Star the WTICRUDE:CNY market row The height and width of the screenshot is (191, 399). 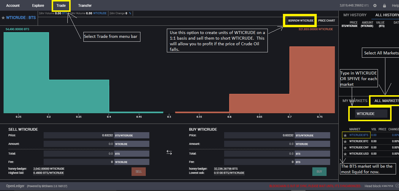point(345,148)
